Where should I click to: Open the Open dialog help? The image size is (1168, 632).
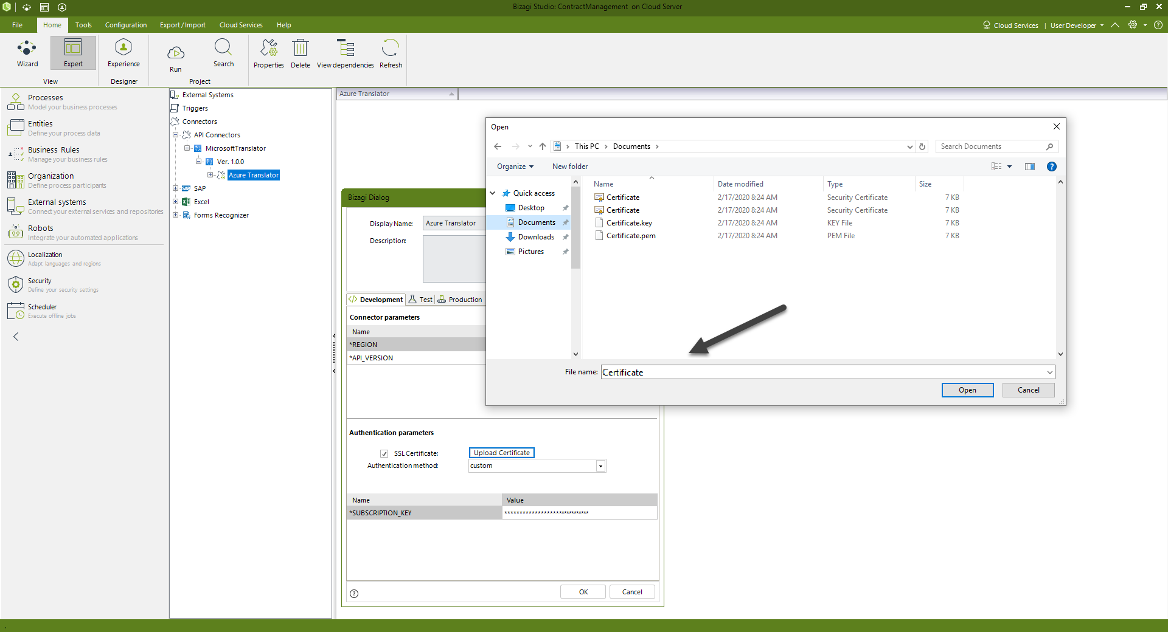tap(1052, 167)
